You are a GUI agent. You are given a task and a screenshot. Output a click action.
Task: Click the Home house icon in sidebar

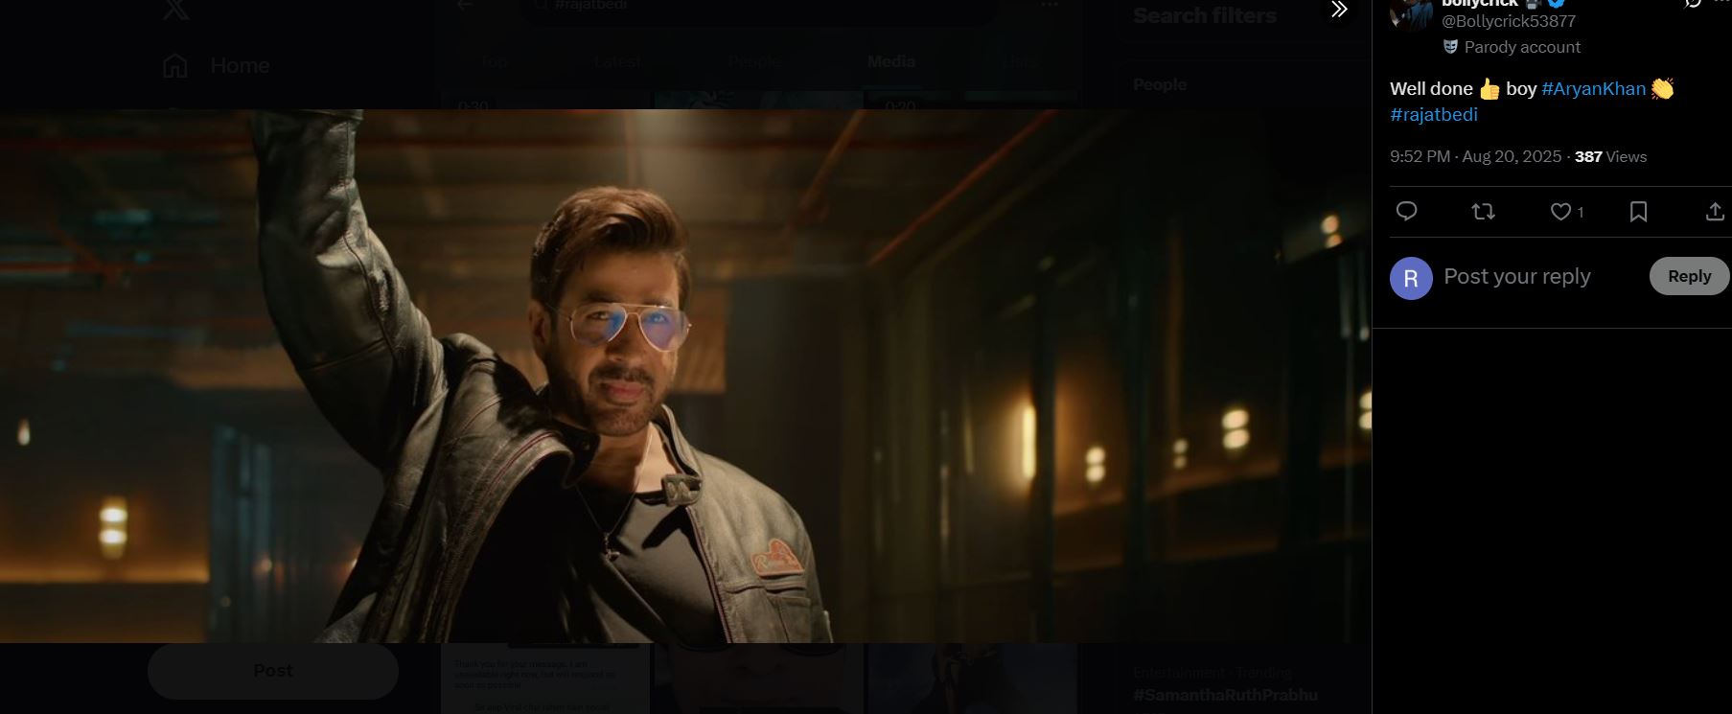175,65
